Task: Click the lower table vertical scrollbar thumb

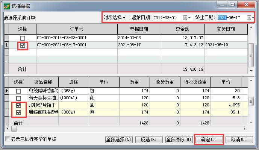Action: (251, 101)
